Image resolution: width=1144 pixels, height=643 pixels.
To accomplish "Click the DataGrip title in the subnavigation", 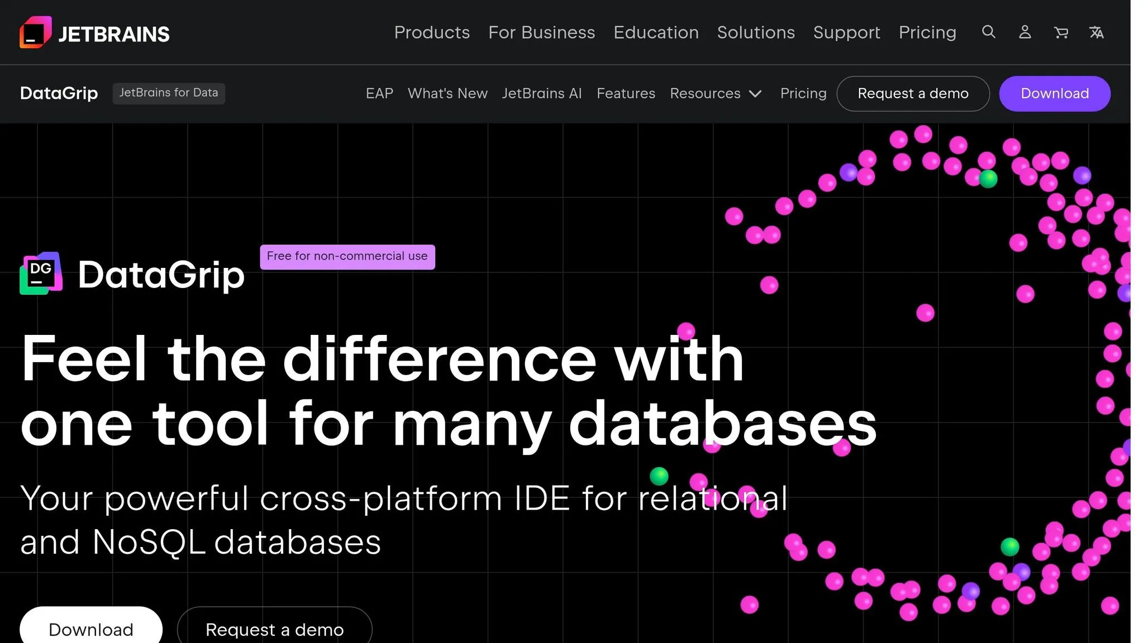I will click(59, 93).
